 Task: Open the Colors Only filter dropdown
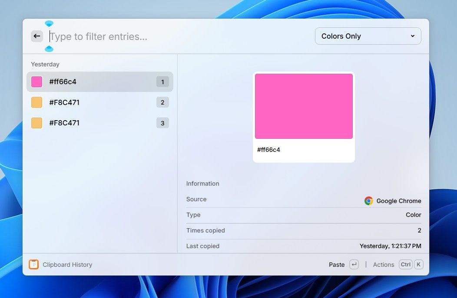point(368,36)
